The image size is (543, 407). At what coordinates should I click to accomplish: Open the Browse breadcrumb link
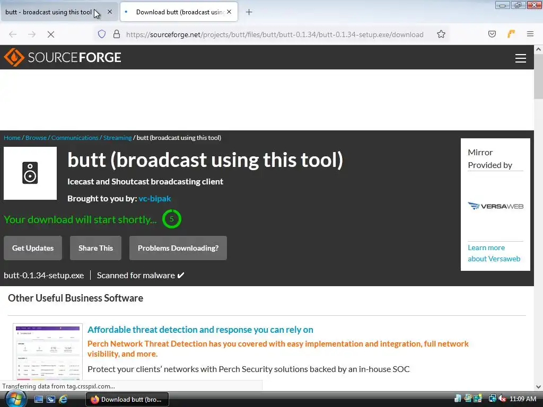click(36, 138)
